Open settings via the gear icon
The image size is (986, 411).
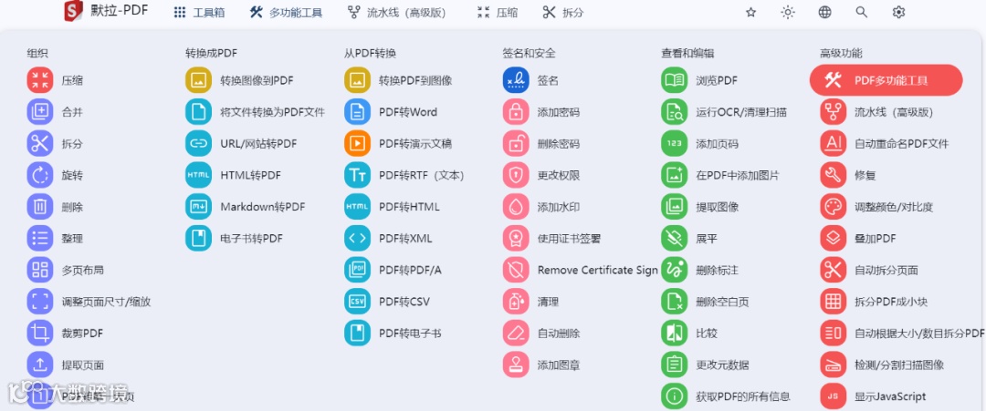tap(898, 12)
